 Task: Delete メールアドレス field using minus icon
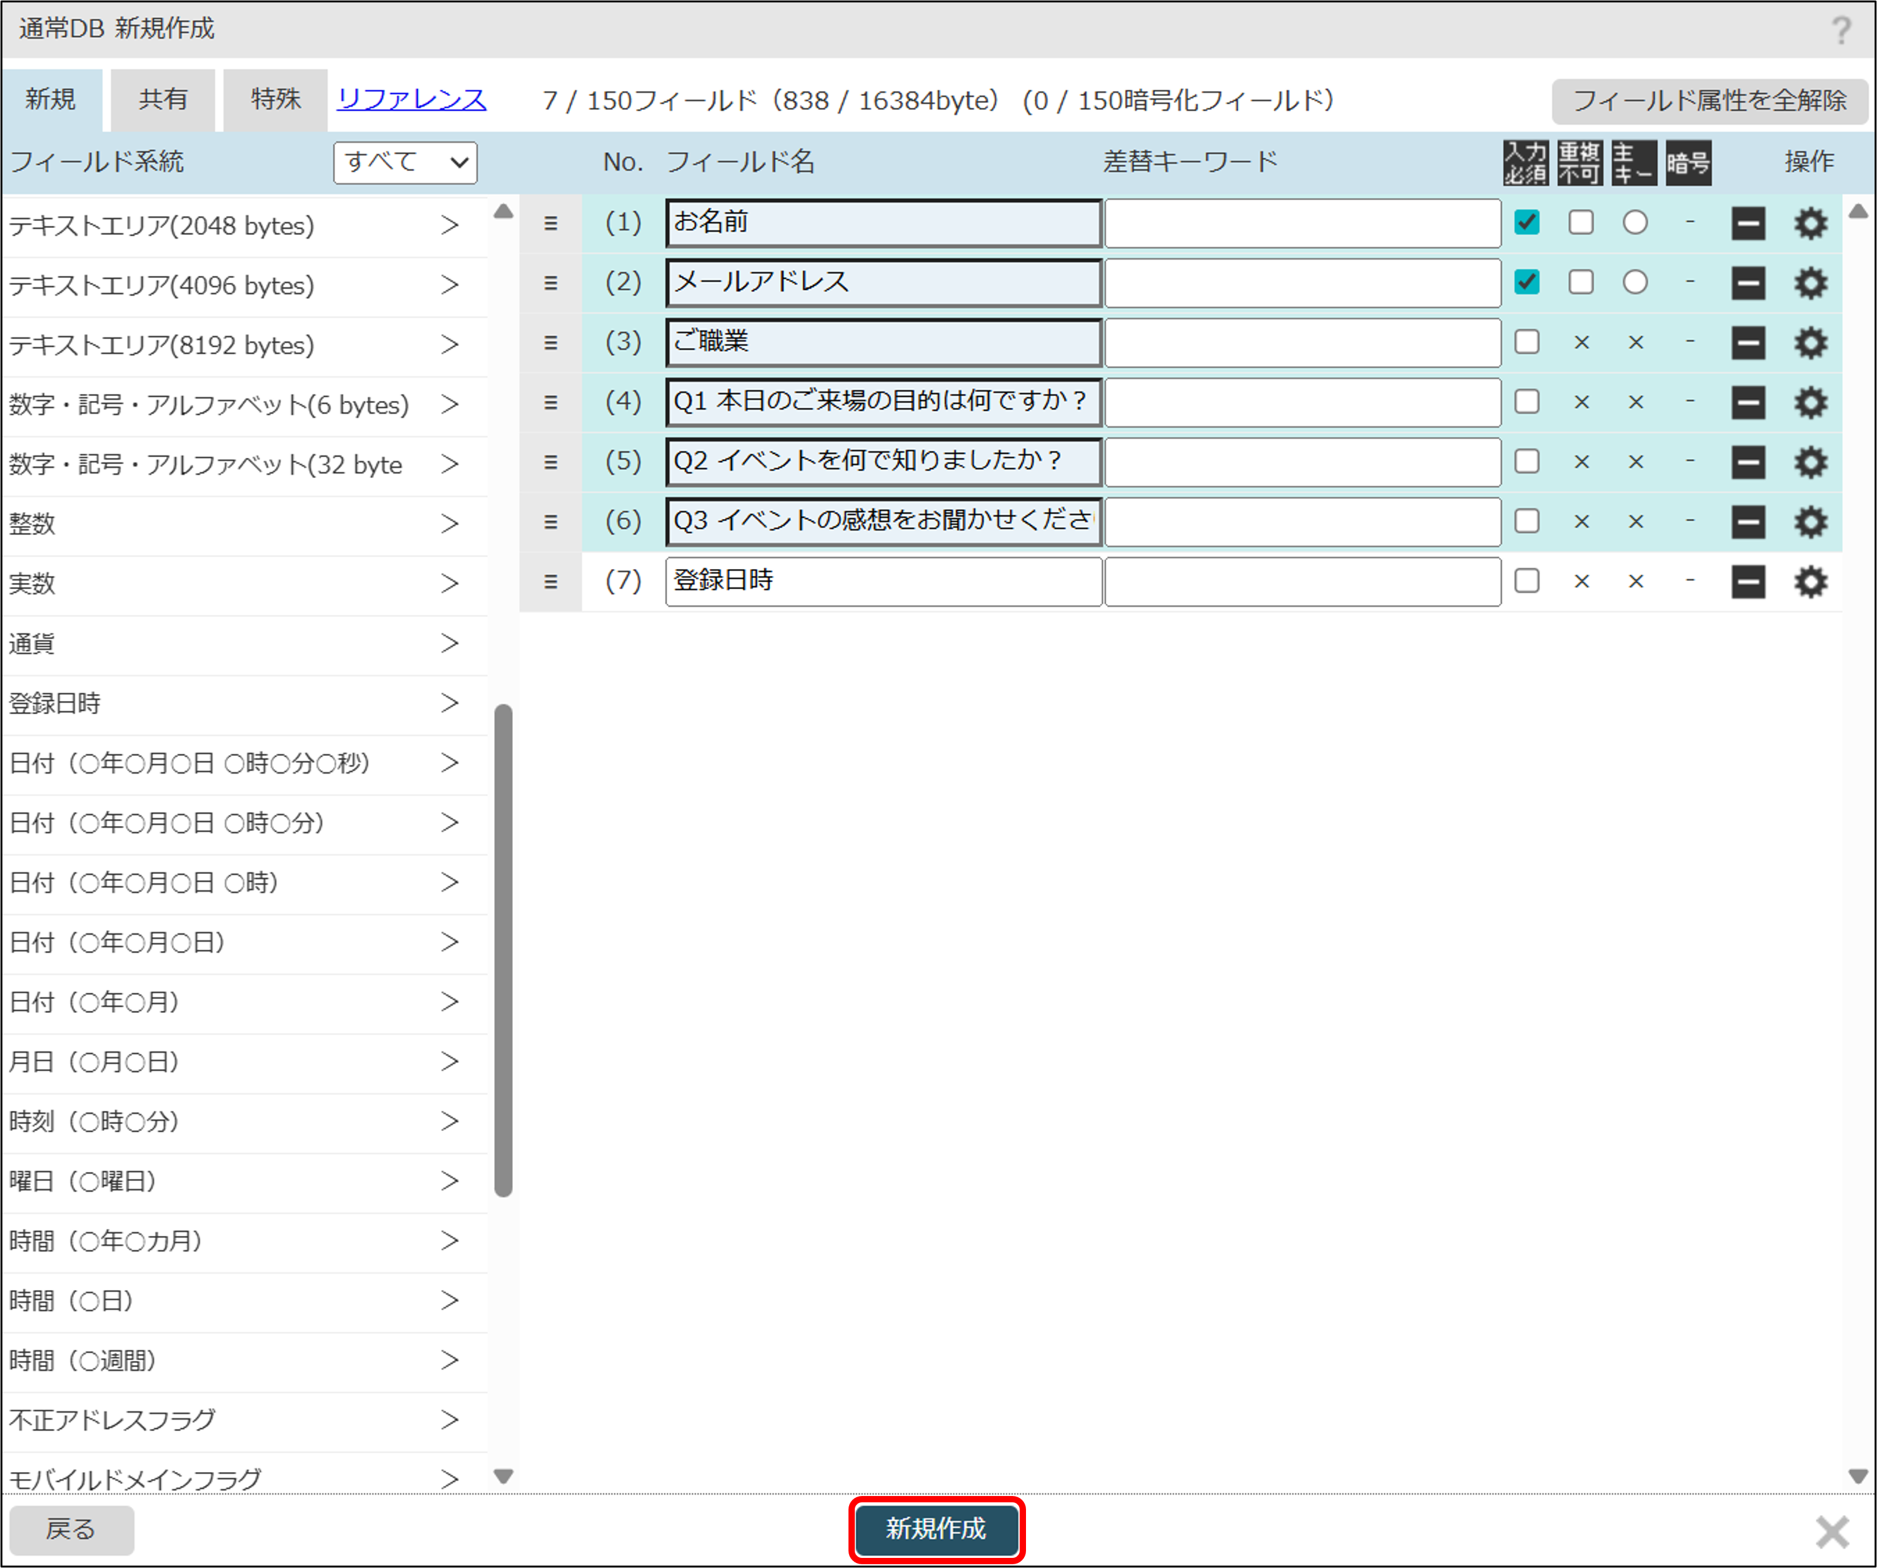pos(1747,283)
